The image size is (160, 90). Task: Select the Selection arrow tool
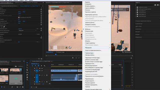(x=27, y=63)
